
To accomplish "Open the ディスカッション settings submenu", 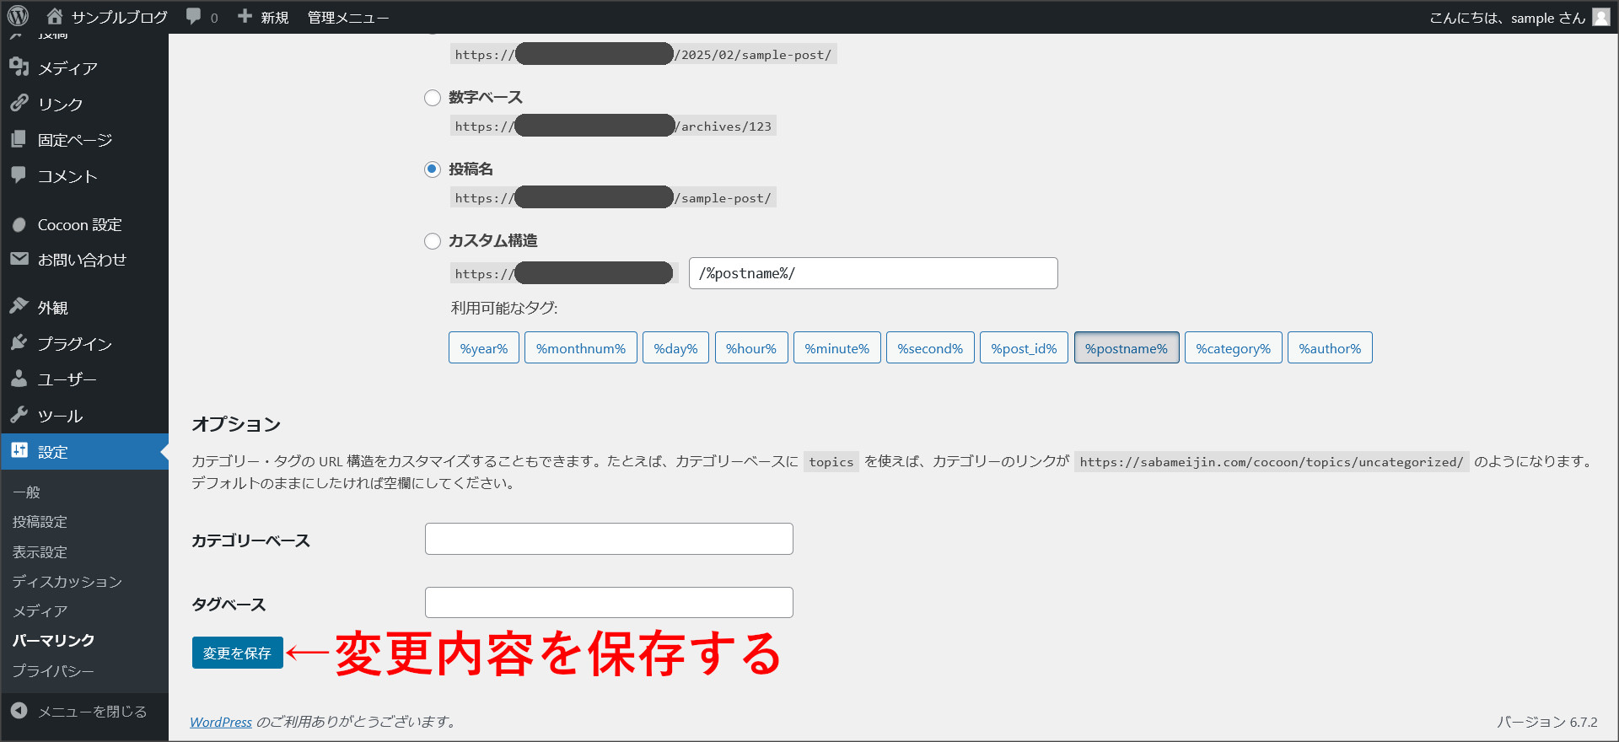I will 67,581.
